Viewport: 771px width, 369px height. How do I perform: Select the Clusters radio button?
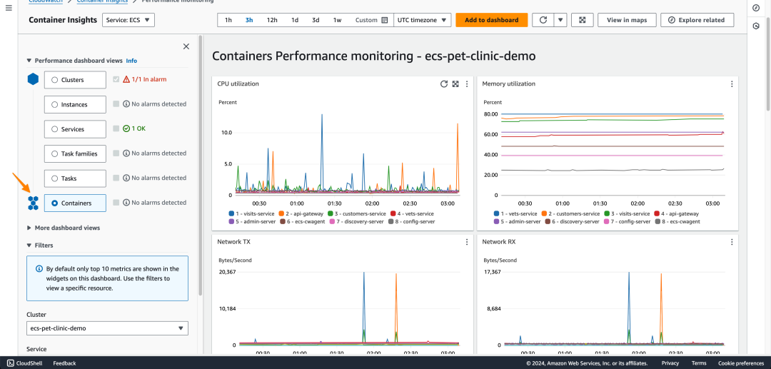[54, 80]
